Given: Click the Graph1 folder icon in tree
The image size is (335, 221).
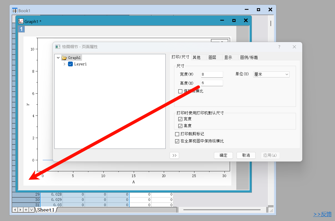Looking at the screenshot, I should [64, 58].
